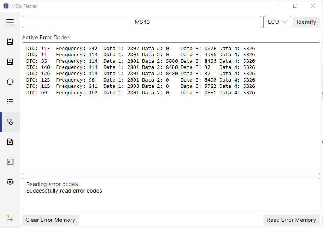Open the ECU dropdown selector
Screen dimensions: 323x228
click(x=277, y=22)
